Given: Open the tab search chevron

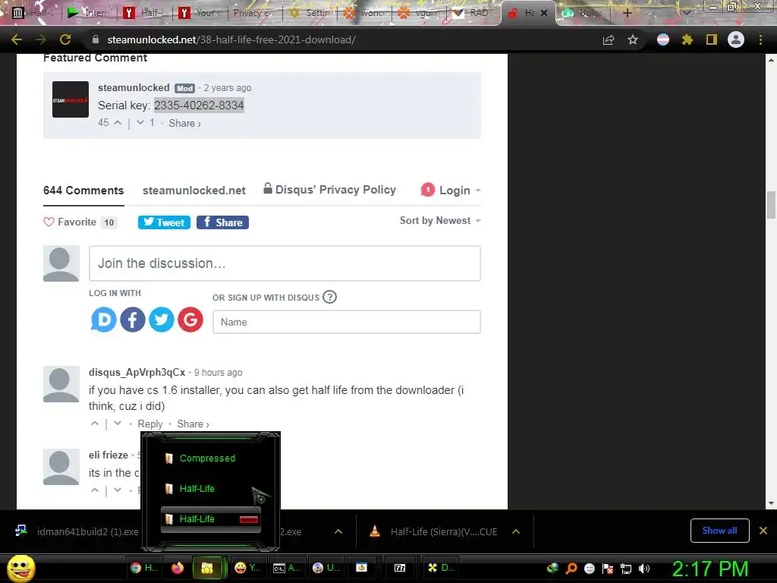Looking at the screenshot, I should [686, 13].
